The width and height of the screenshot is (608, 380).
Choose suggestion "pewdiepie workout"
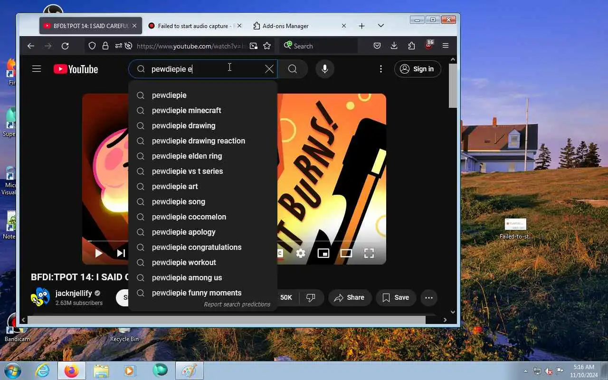[x=203, y=262]
